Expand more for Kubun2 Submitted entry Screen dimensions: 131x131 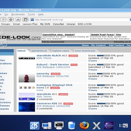tap(93, 70)
